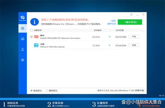Open the second sidebar toolbox icon
The width and height of the screenshot is (165, 108).
pos(23,39)
